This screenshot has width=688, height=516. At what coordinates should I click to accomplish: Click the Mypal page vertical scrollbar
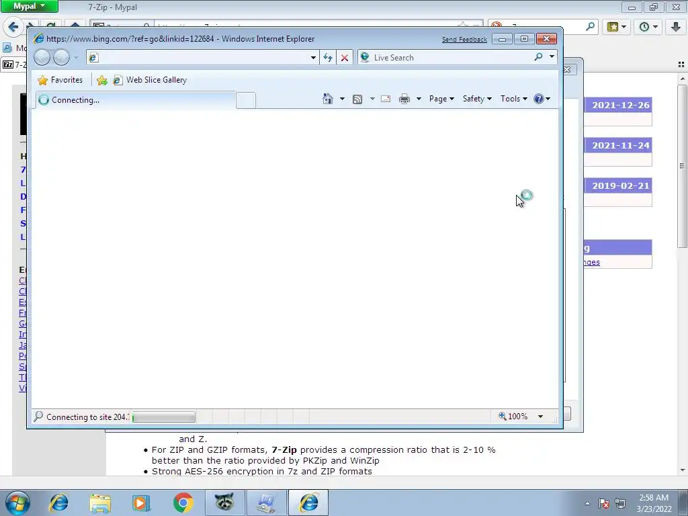pos(683,166)
